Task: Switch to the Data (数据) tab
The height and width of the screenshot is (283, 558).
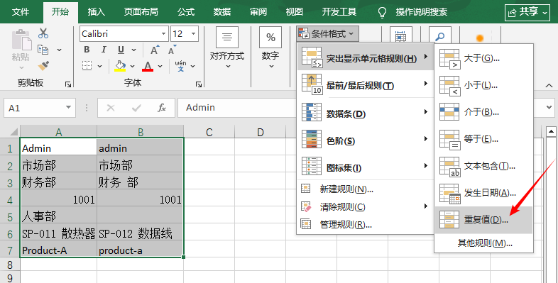Action: click(x=222, y=12)
